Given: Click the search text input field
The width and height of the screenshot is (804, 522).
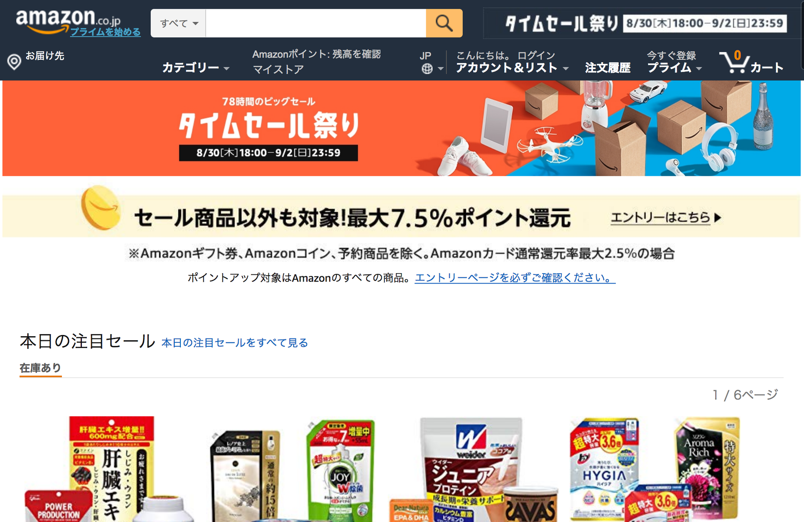Looking at the screenshot, I should click(x=316, y=23).
